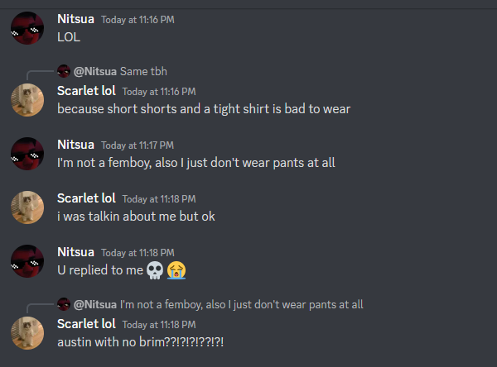The height and width of the screenshot is (367, 497).
Task: Open Nitsua's avatar beside "U replied to me"
Action: coord(27,261)
